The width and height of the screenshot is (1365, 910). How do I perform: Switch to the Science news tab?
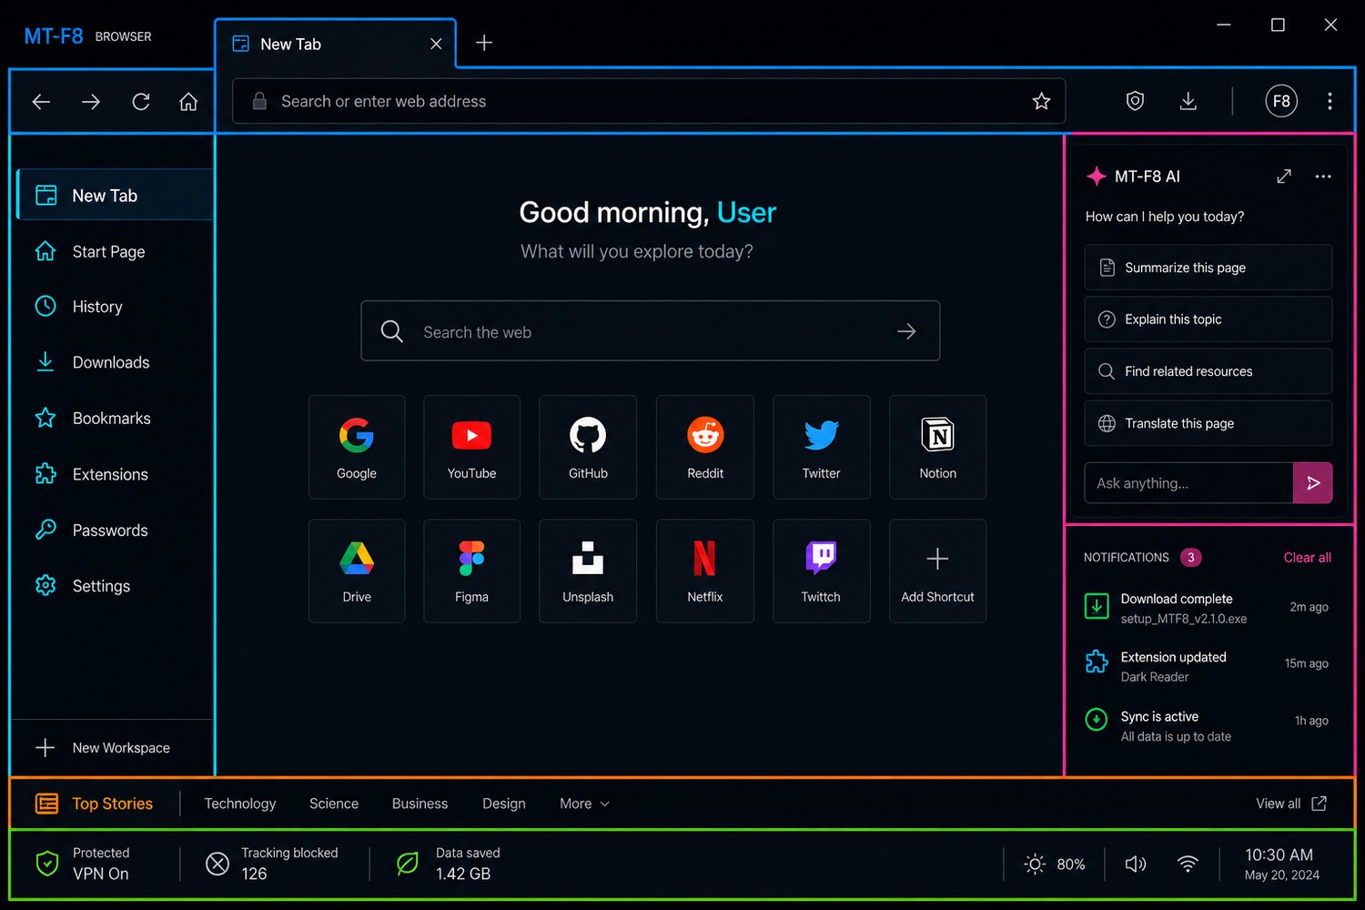[334, 804]
